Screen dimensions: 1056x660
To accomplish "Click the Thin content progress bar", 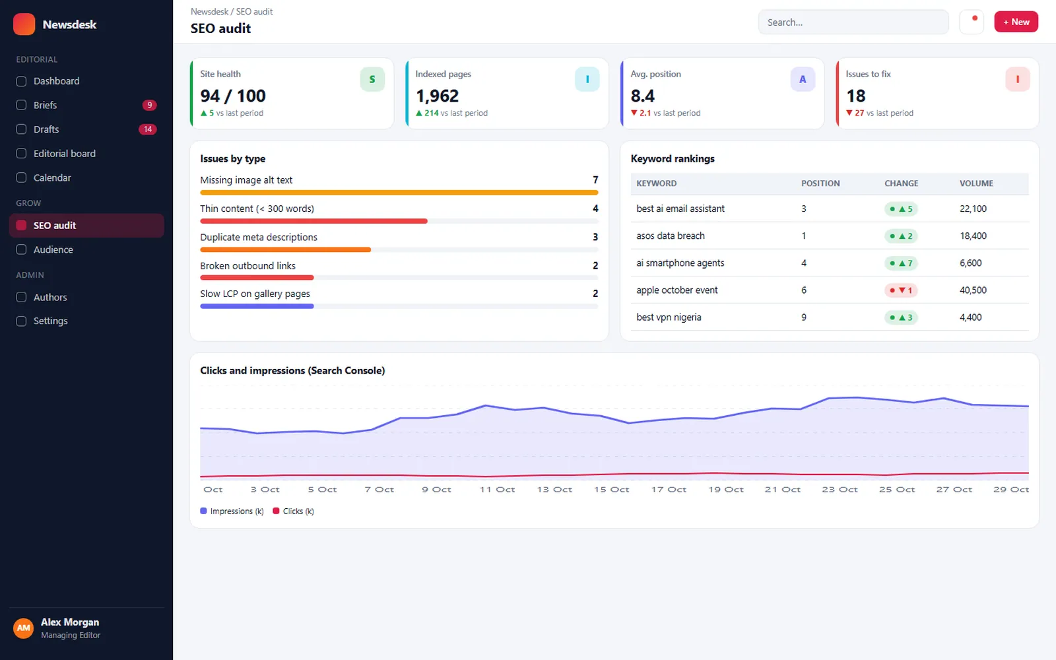I will click(399, 221).
